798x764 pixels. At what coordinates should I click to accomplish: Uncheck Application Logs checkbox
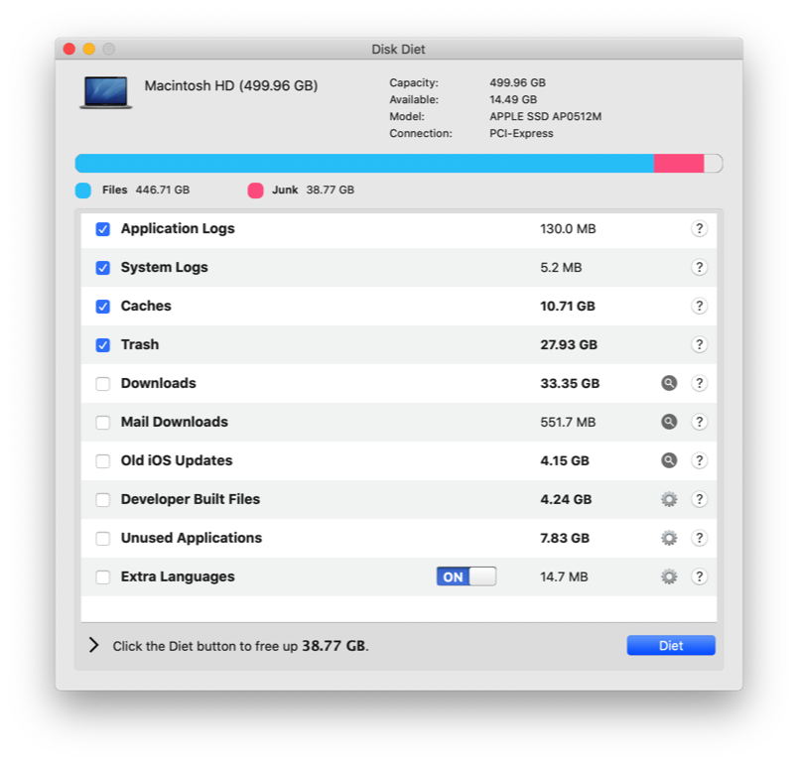(x=103, y=229)
